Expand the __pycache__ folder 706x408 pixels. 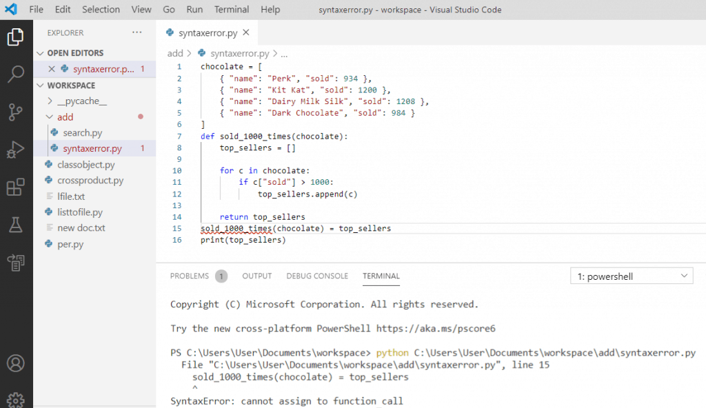coord(50,101)
